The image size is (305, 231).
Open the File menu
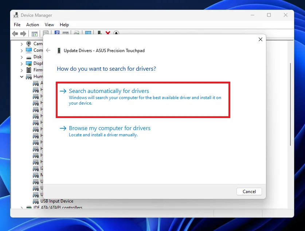(x=17, y=25)
